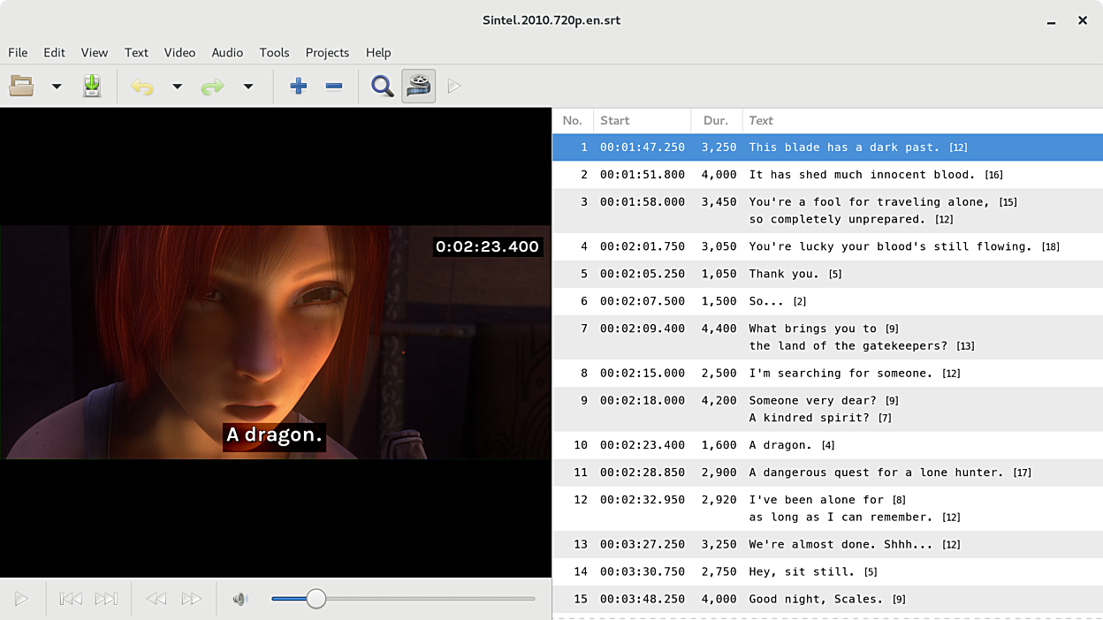Adjust the volume slider handle
Screen dimensions: 1103x620
coord(316,599)
